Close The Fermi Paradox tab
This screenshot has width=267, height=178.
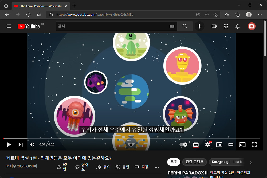pyautogui.click(x=66, y=6)
